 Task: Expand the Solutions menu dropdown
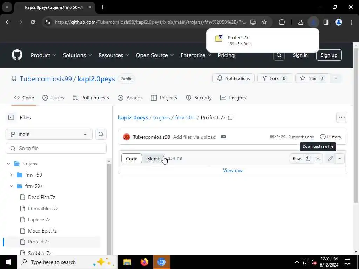pos(77,55)
